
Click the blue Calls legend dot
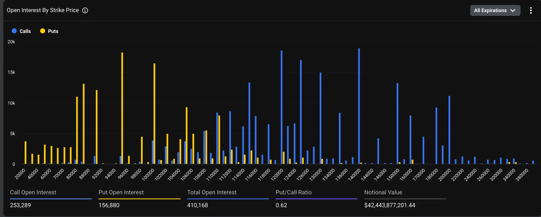(x=14, y=31)
